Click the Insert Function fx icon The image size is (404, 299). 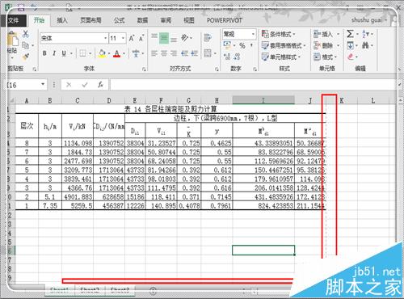(x=100, y=85)
